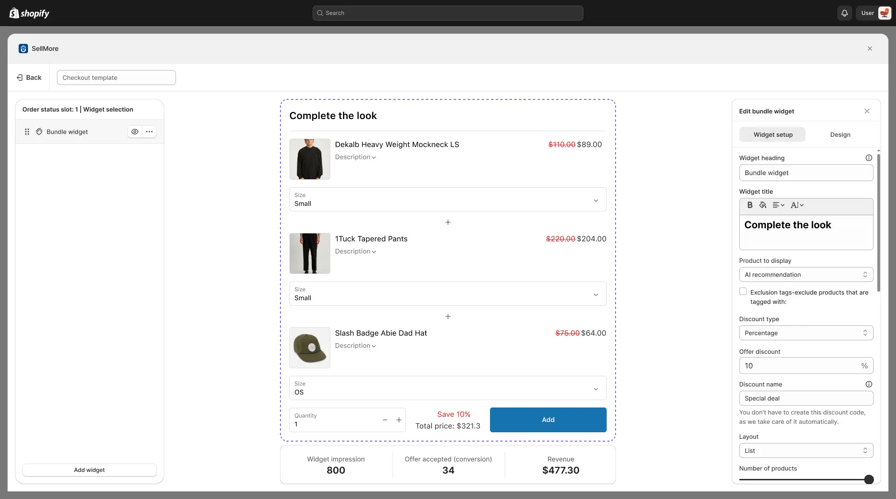This screenshot has height=499, width=896.
Task: Increase quantity with the plus button
Action: tap(399, 420)
